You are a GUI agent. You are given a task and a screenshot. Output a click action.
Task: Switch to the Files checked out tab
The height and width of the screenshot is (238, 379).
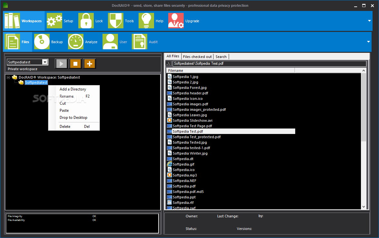point(197,57)
